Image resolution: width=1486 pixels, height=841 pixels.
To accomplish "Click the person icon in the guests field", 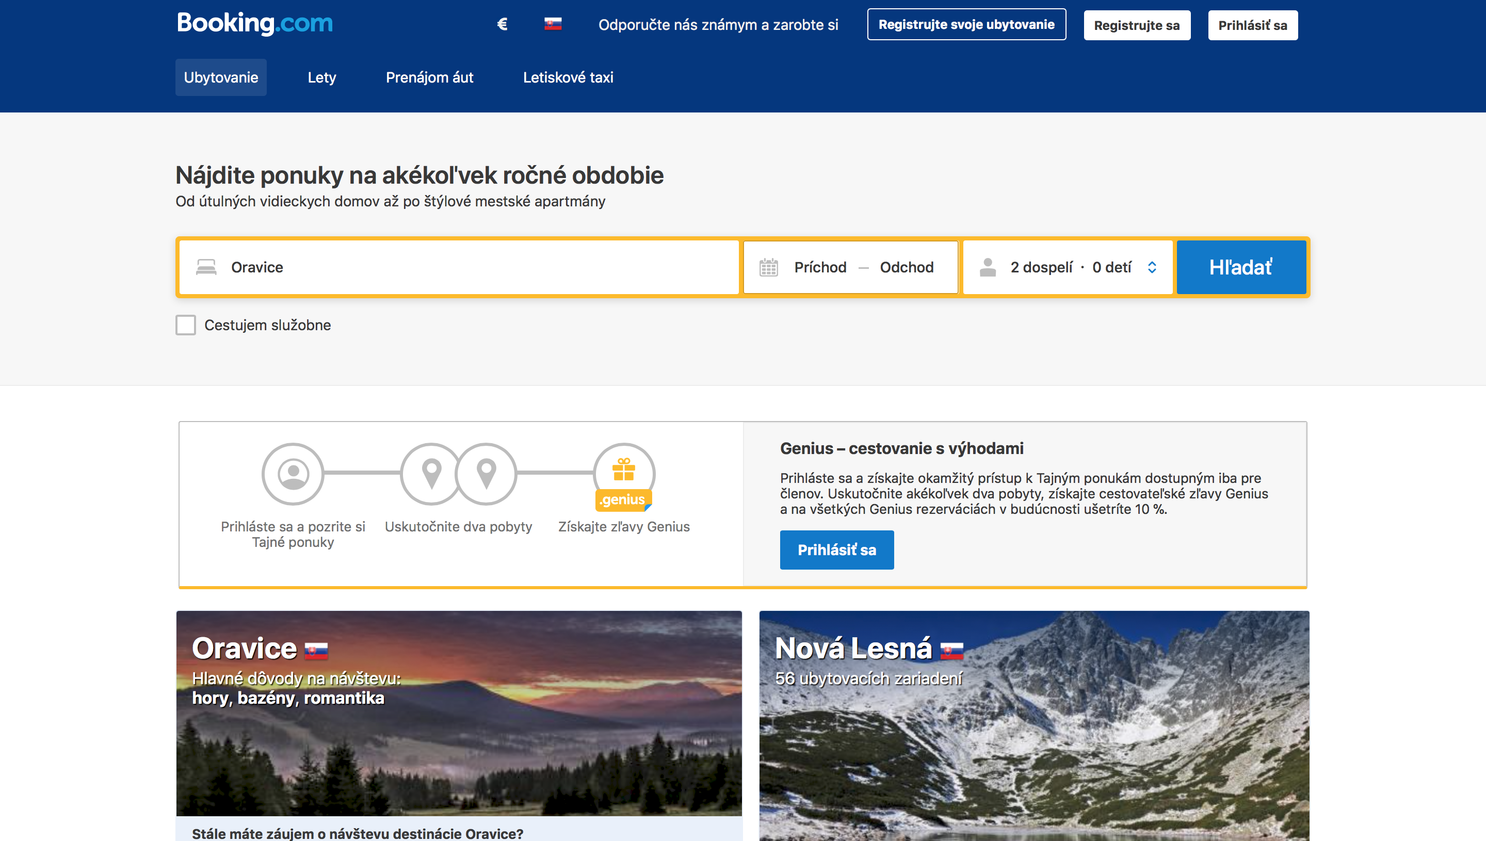I will 988,267.
